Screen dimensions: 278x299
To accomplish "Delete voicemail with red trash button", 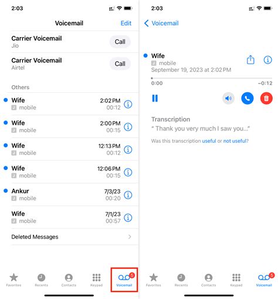I will pyautogui.click(x=266, y=98).
